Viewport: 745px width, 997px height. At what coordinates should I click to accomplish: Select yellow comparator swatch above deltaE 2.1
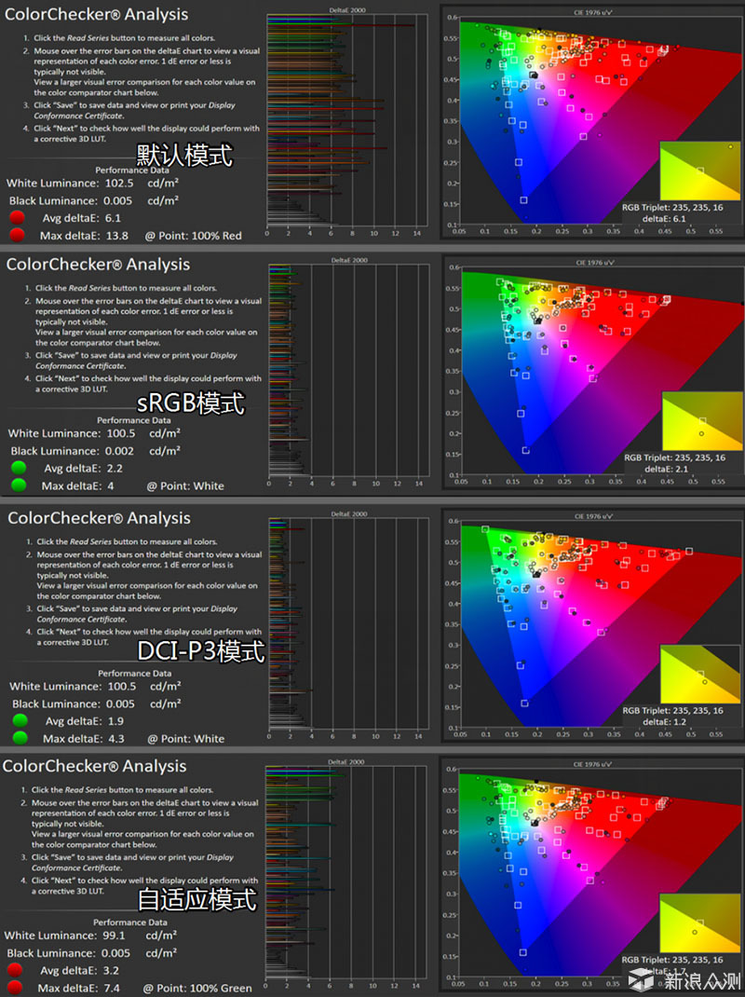pyautogui.click(x=702, y=421)
